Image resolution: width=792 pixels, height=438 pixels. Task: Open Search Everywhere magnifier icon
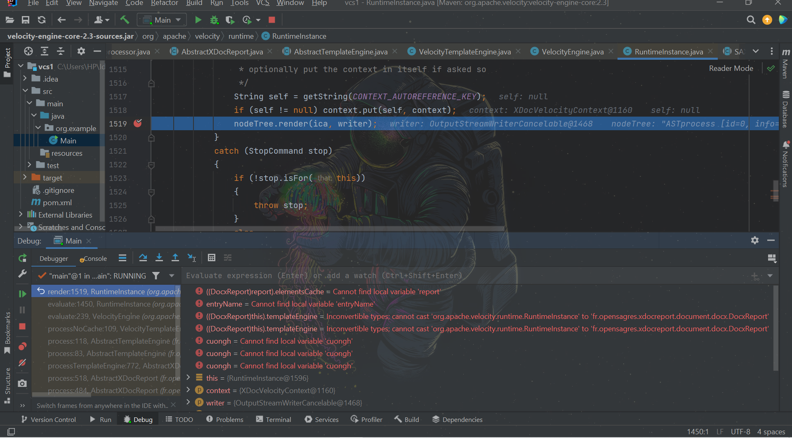[751, 20]
